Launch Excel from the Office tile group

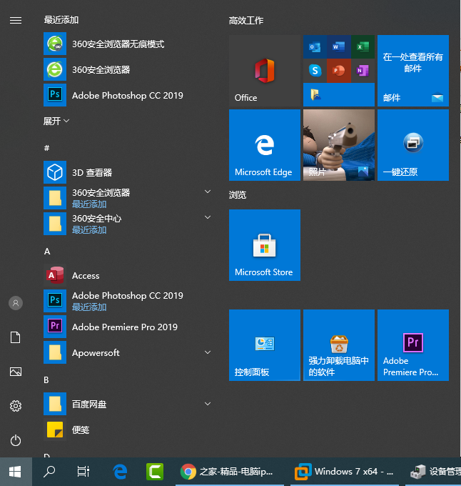(x=363, y=46)
